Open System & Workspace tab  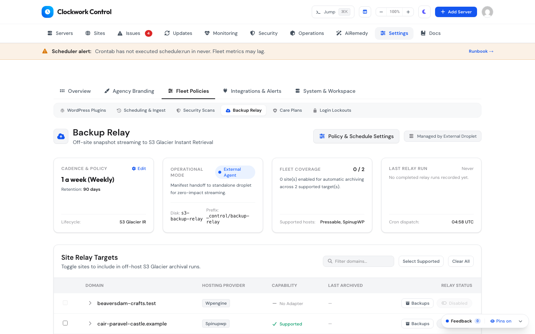[x=325, y=91]
